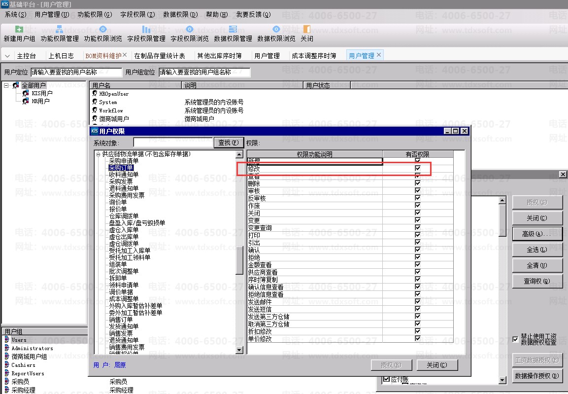Click down arrow of back dialog scrollbar
Image resolution: width=568 pixels, height=394 pixels.
coord(502,380)
